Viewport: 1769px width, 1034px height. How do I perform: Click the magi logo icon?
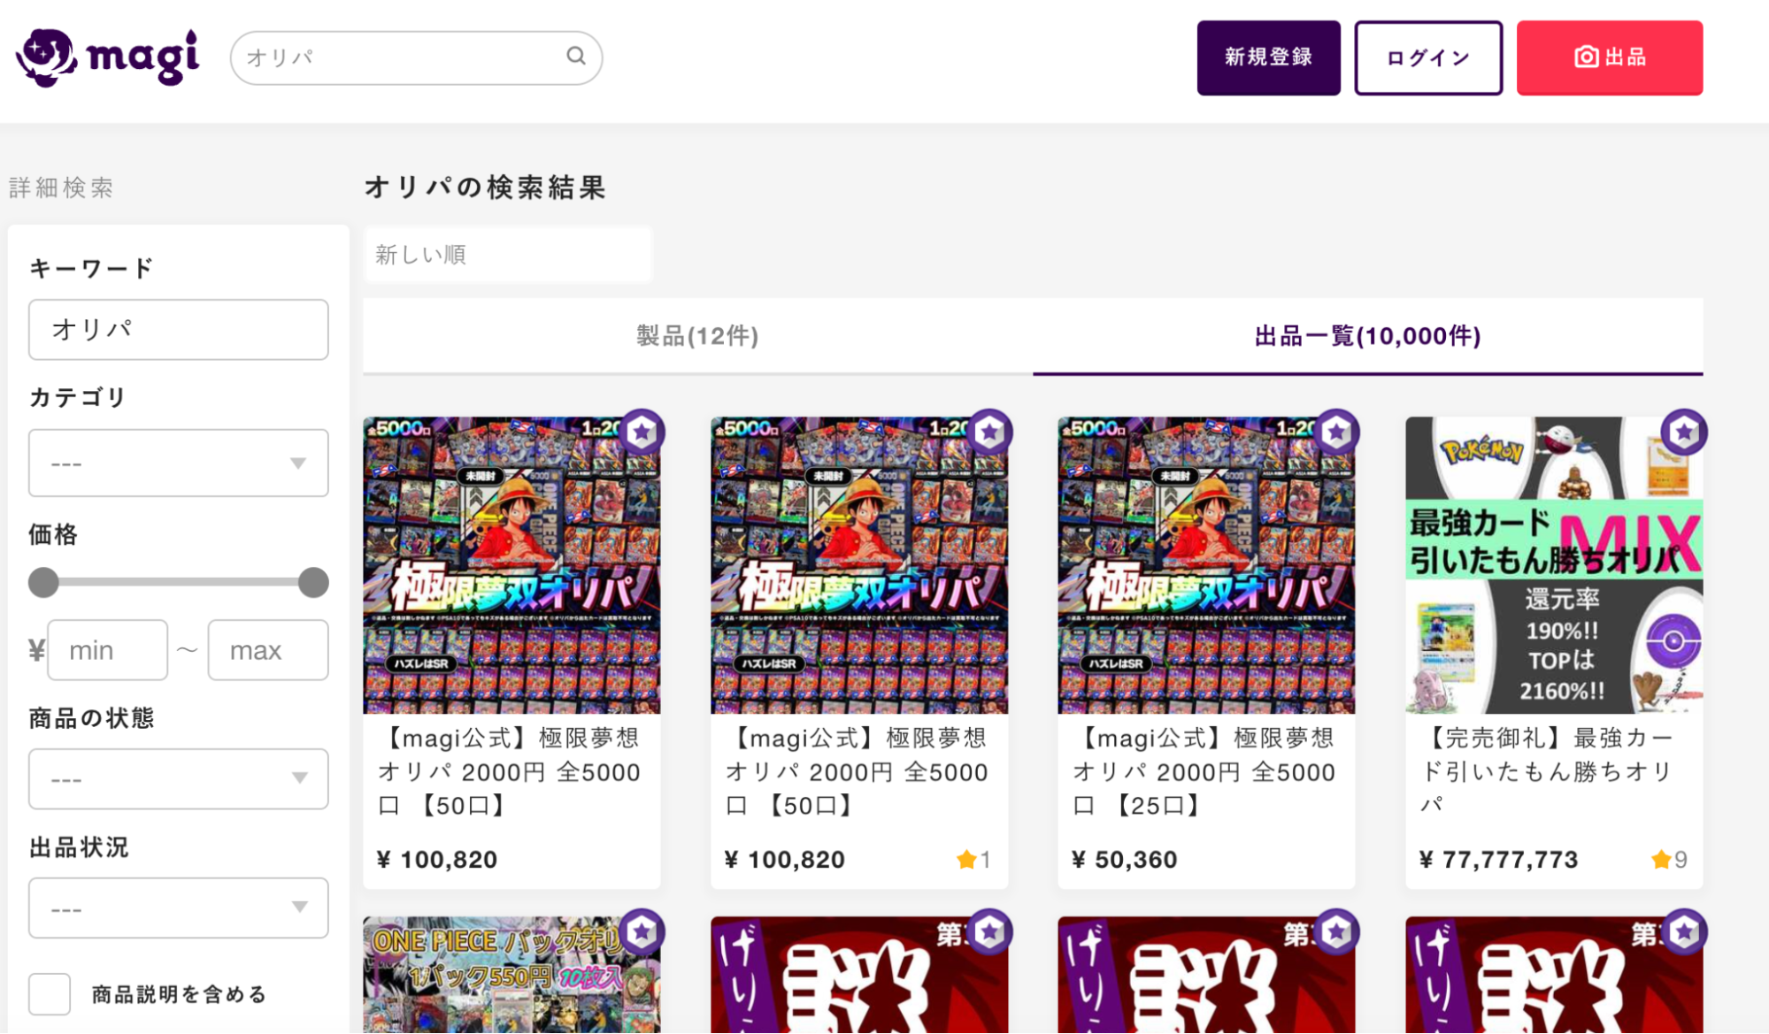(47, 57)
